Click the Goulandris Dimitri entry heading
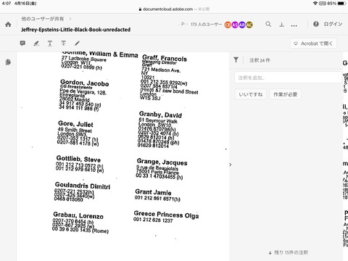 [83, 186]
